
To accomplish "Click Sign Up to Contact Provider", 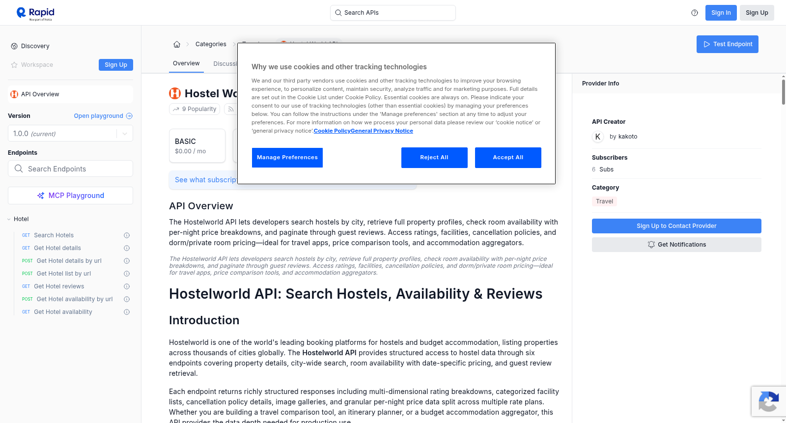I will tap(676, 226).
